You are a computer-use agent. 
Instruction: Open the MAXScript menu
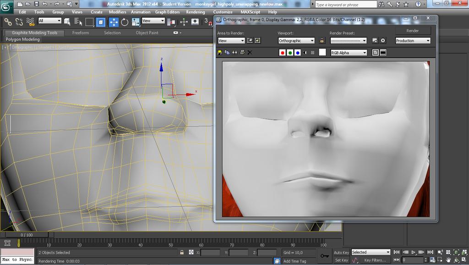click(x=251, y=12)
